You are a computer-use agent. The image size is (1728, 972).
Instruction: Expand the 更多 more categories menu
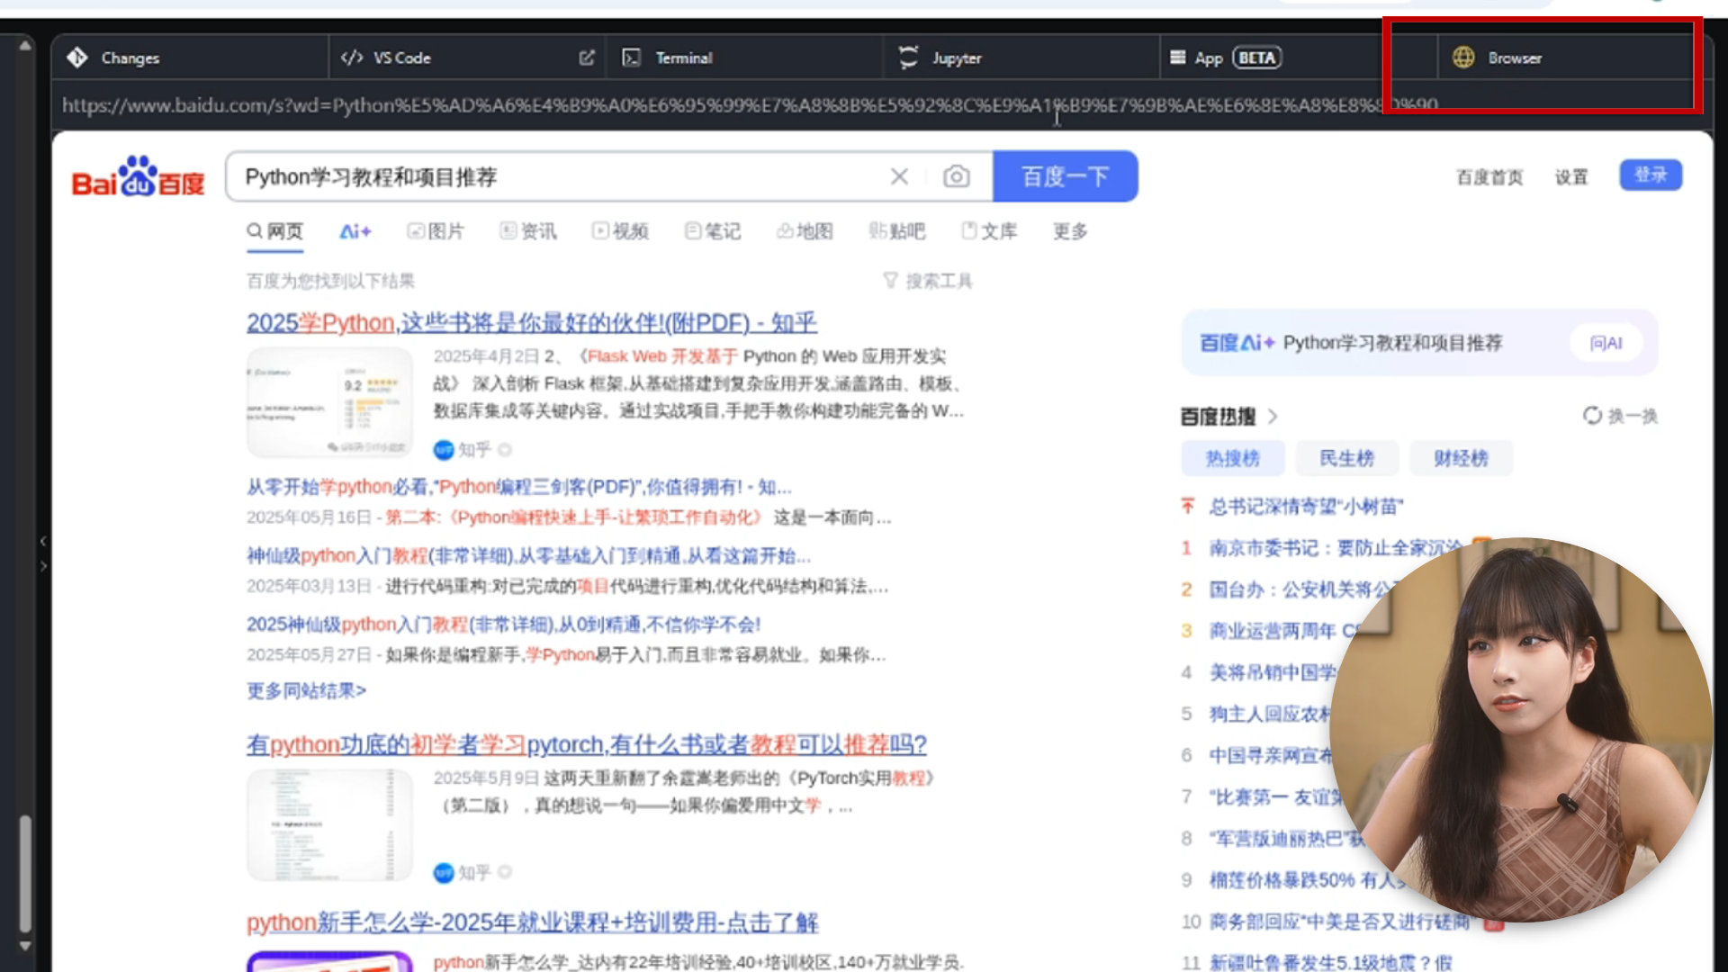pyautogui.click(x=1070, y=231)
